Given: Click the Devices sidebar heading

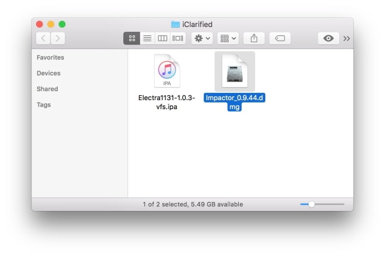Looking at the screenshot, I should (x=49, y=73).
